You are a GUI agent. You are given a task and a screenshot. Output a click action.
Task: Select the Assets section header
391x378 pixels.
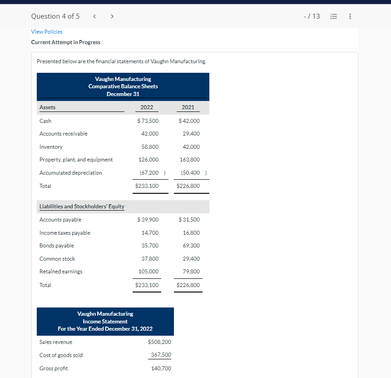[x=47, y=107]
